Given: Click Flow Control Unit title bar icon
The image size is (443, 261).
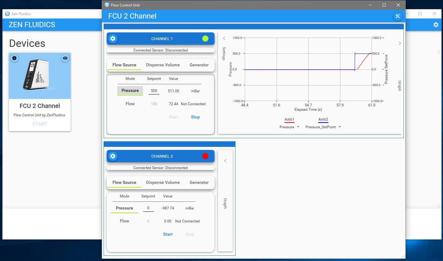Looking at the screenshot, I should click(107, 5).
